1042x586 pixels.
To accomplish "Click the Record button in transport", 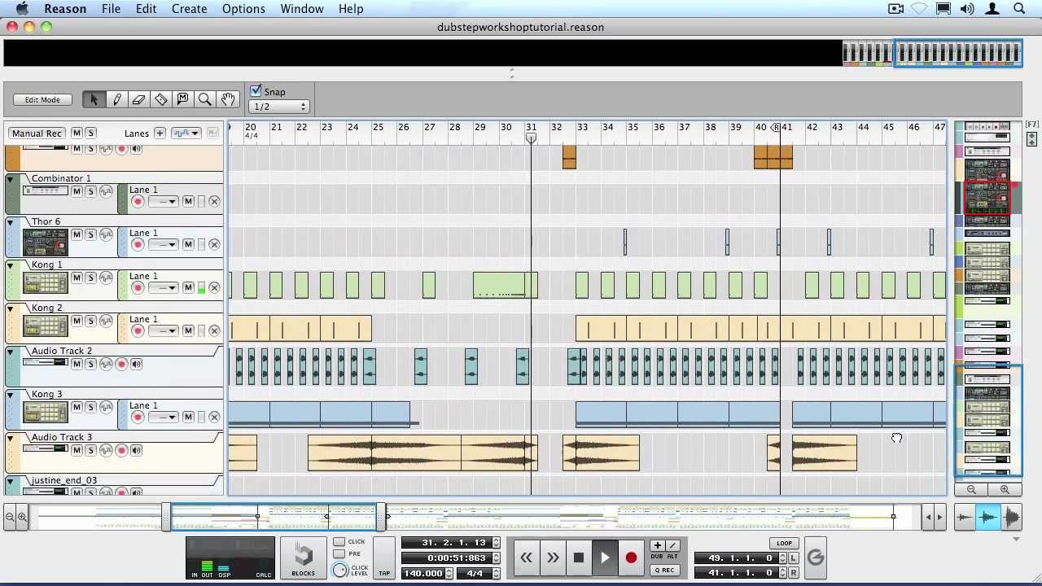I will (631, 558).
